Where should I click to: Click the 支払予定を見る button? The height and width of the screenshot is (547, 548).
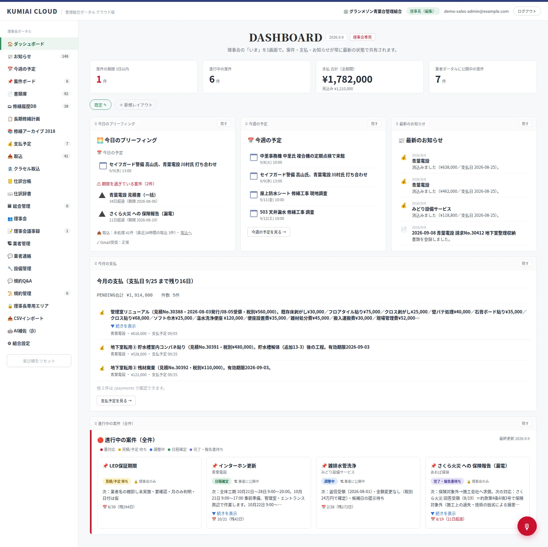point(116,401)
